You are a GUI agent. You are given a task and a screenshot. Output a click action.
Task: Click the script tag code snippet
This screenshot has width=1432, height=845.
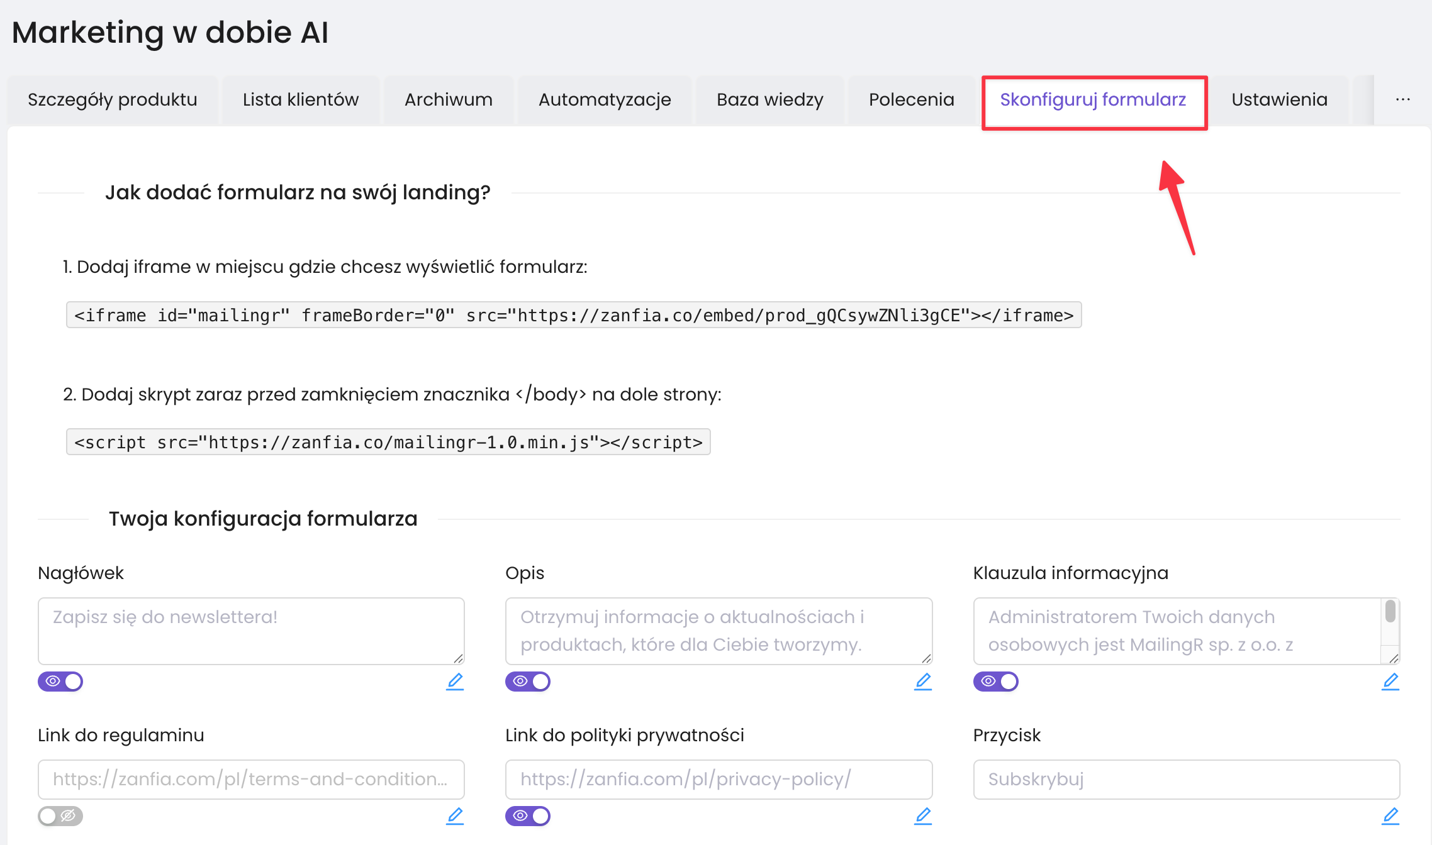point(388,442)
